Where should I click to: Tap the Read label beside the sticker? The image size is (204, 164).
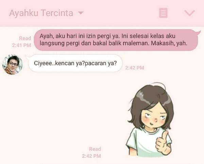pyautogui.click(x=95, y=149)
